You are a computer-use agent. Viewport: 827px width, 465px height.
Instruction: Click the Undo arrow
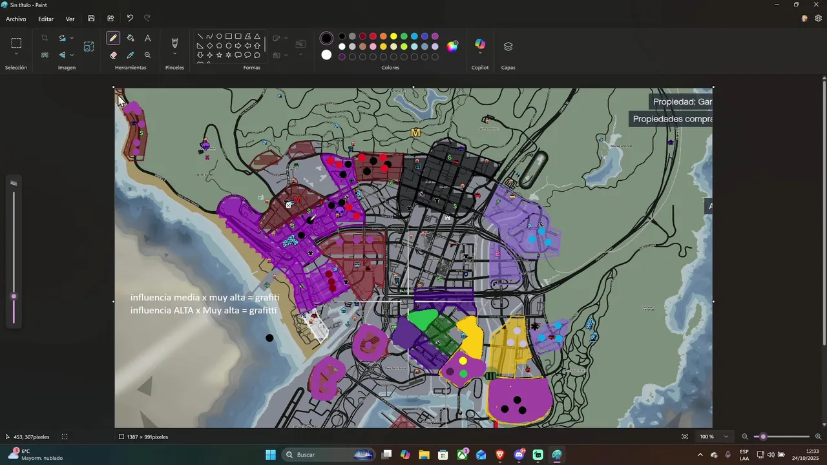click(130, 19)
